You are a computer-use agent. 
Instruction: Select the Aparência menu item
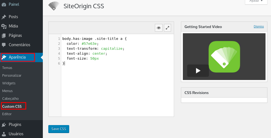point(21,57)
